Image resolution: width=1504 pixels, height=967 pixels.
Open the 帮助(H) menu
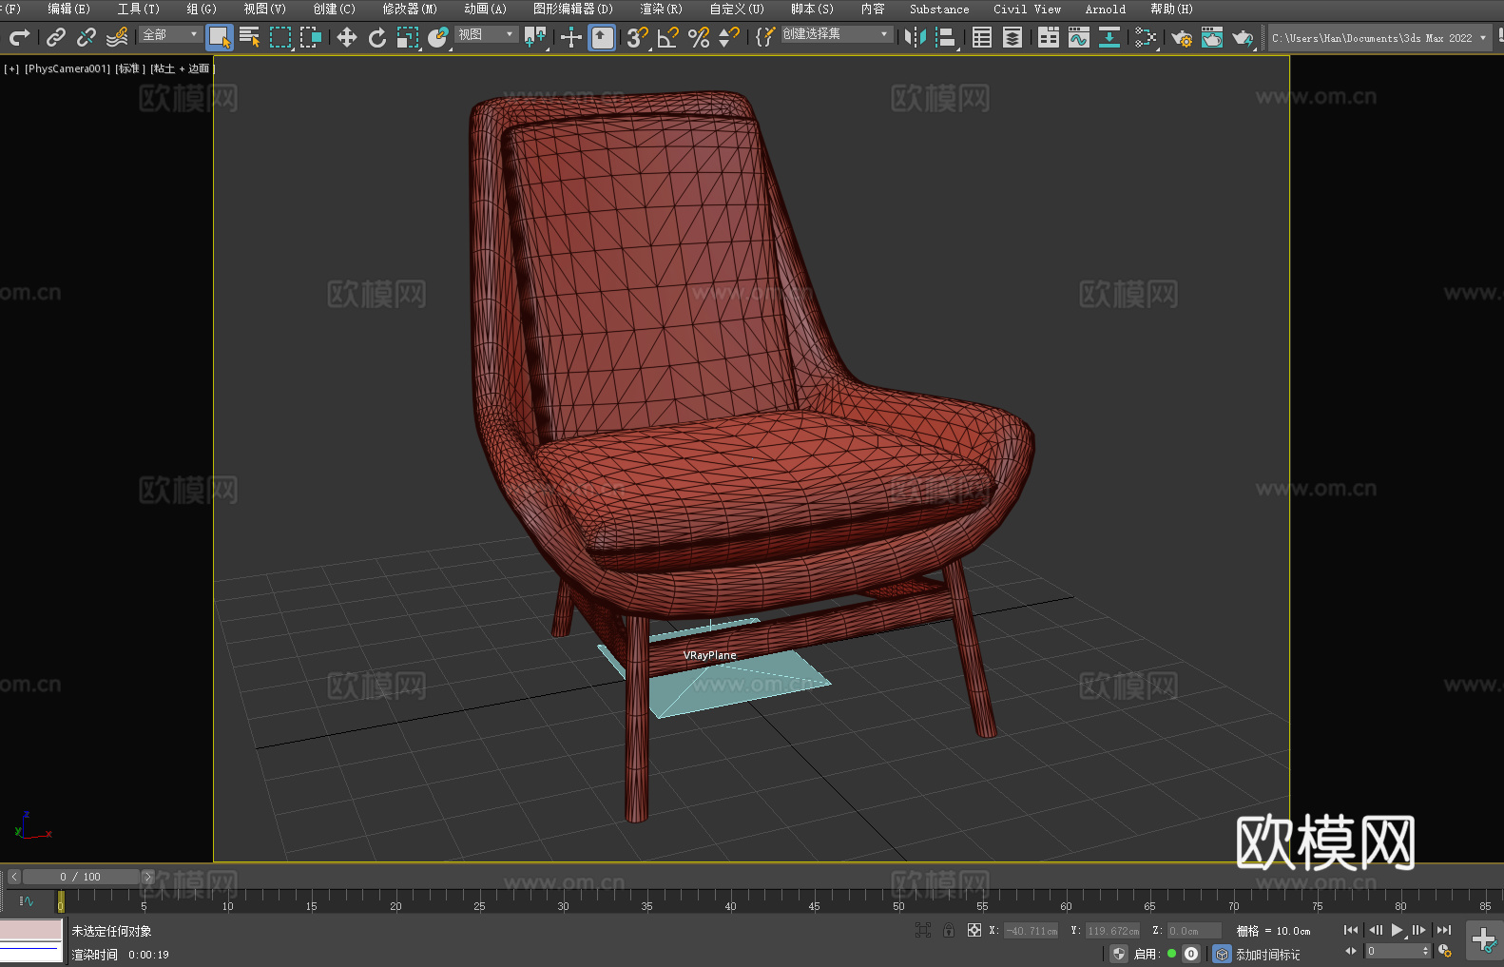(x=1171, y=9)
